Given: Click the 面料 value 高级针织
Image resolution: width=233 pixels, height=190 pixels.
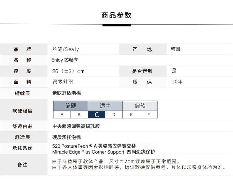Looking at the screenshot, I should pyautogui.click(x=63, y=82).
